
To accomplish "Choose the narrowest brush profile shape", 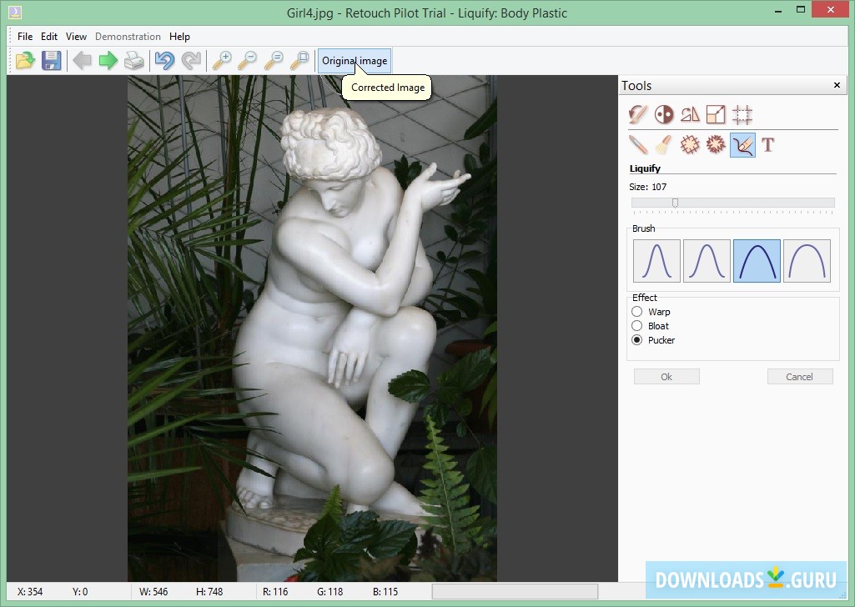I will coord(656,261).
